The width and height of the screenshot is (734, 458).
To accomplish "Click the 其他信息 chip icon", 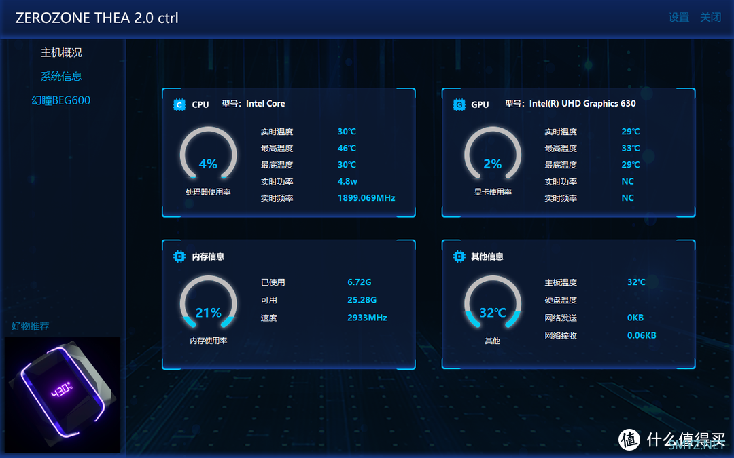I will click(x=459, y=256).
